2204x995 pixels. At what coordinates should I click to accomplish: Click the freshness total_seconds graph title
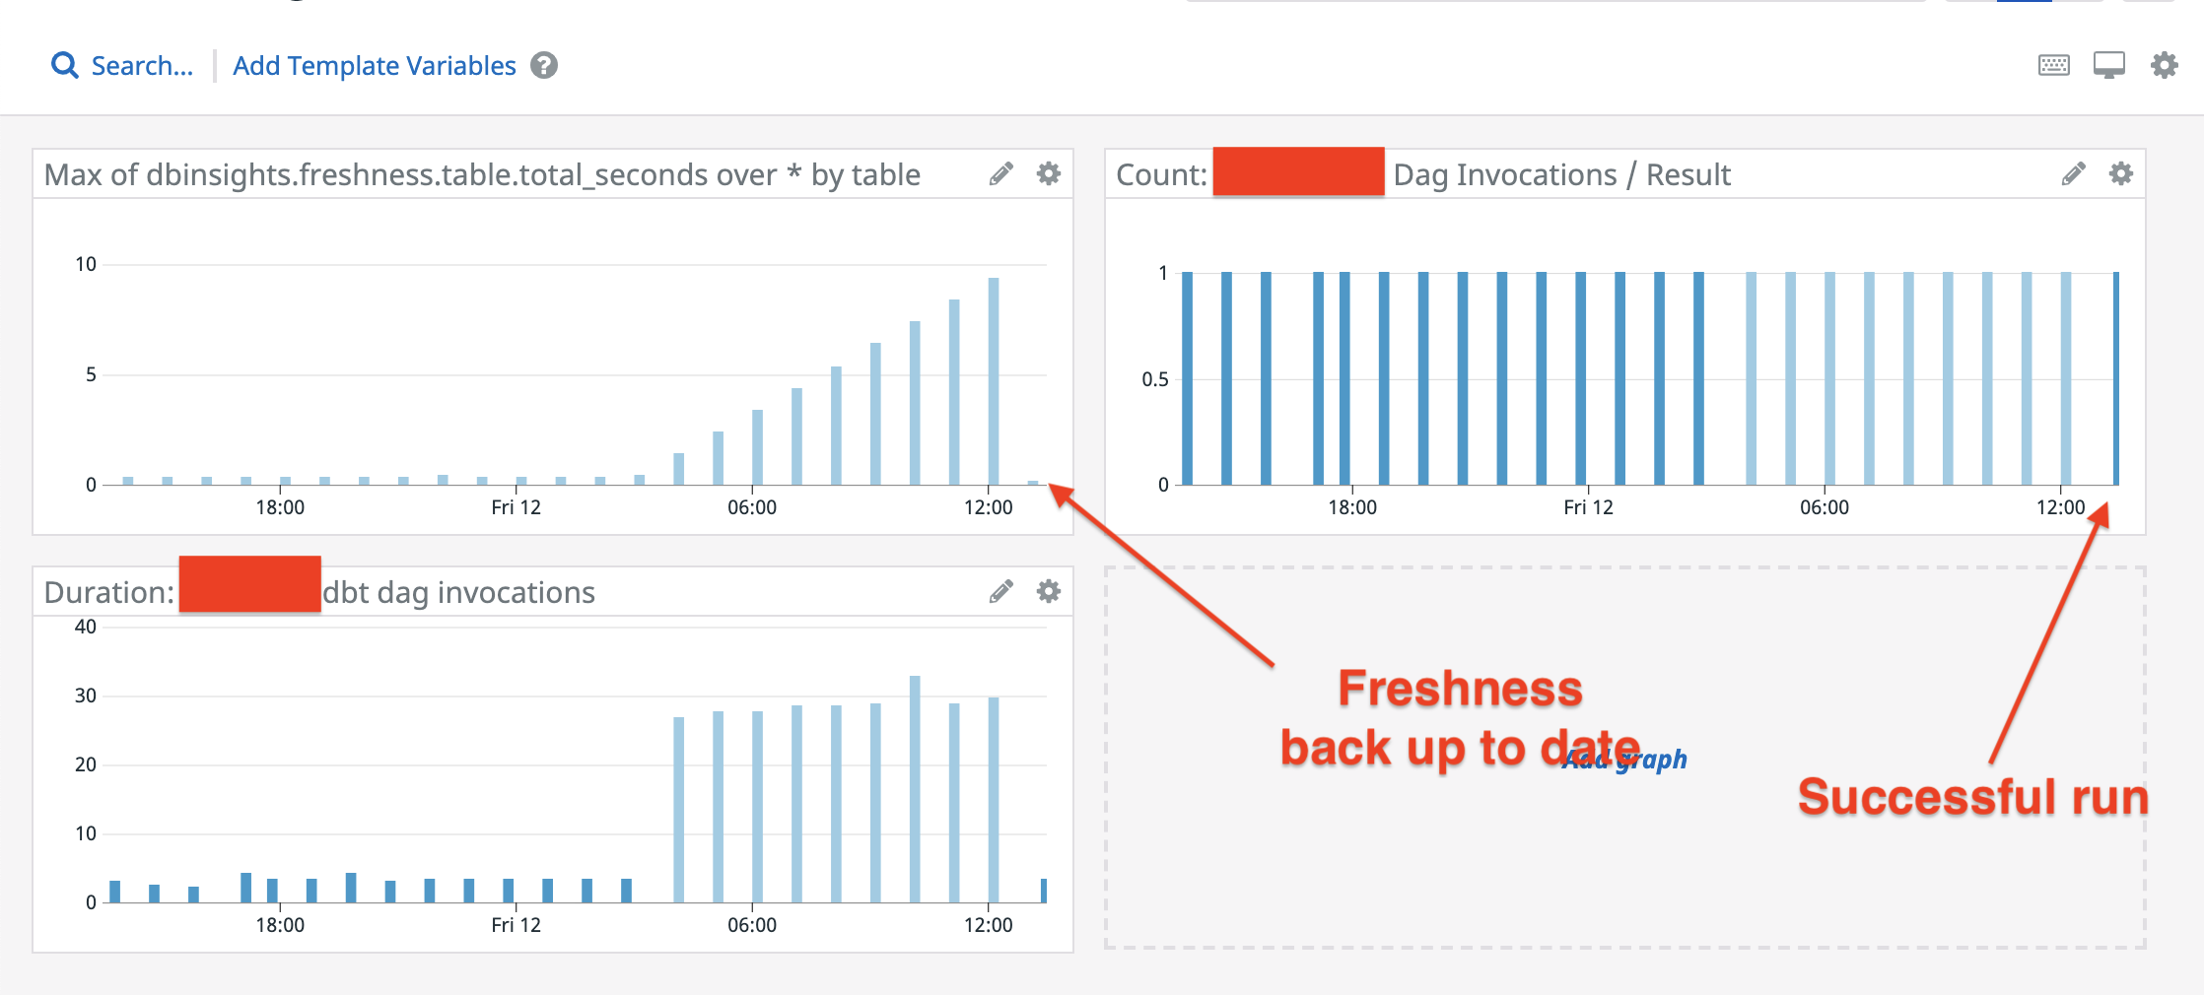[x=482, y=175]
